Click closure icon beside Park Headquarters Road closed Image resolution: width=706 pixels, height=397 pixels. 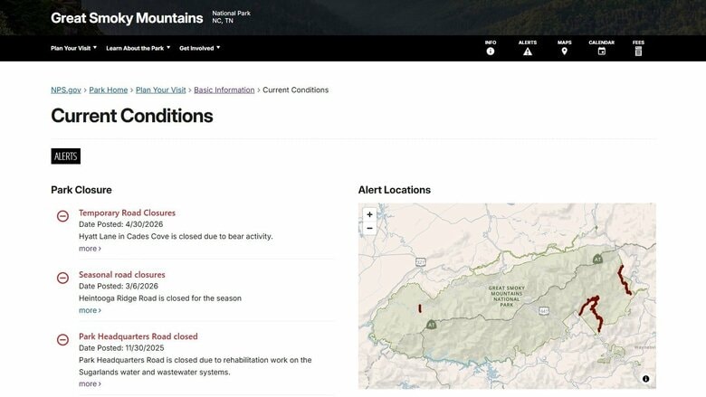click(x=62, y=339)
